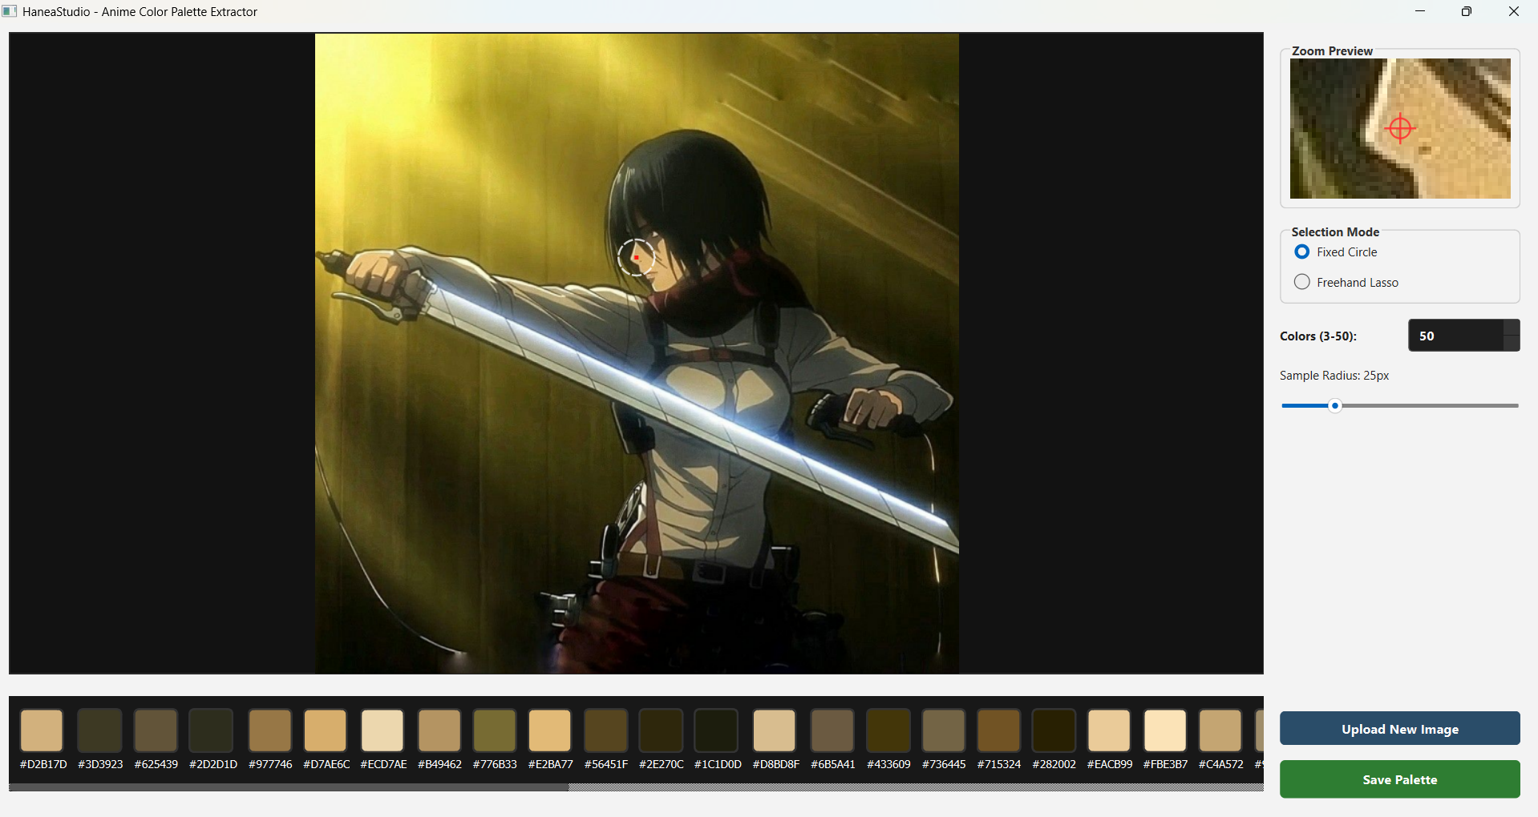This screenshot has height=817, width=1538.
Task: Click the hex code text "#6B5A41"
Action: pyautogui.click(x=833, y=764)
